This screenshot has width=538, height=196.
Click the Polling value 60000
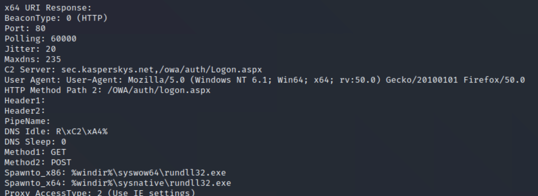[63, 39]
